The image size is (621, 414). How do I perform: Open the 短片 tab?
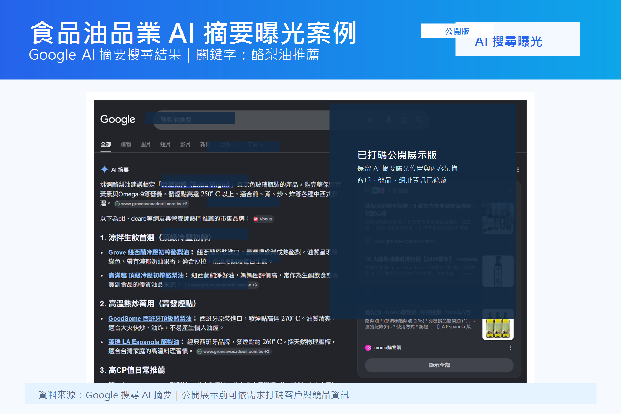(x=165, y=144)
